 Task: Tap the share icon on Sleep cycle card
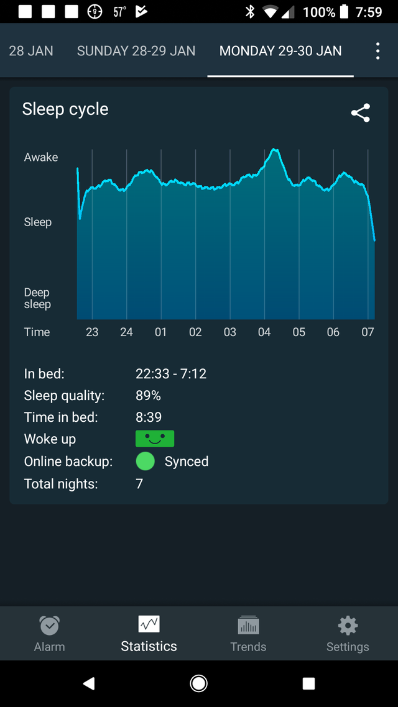click(x=361, y=113)
